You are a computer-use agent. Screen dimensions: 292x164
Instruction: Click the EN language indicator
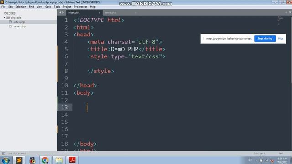point(250,160)
